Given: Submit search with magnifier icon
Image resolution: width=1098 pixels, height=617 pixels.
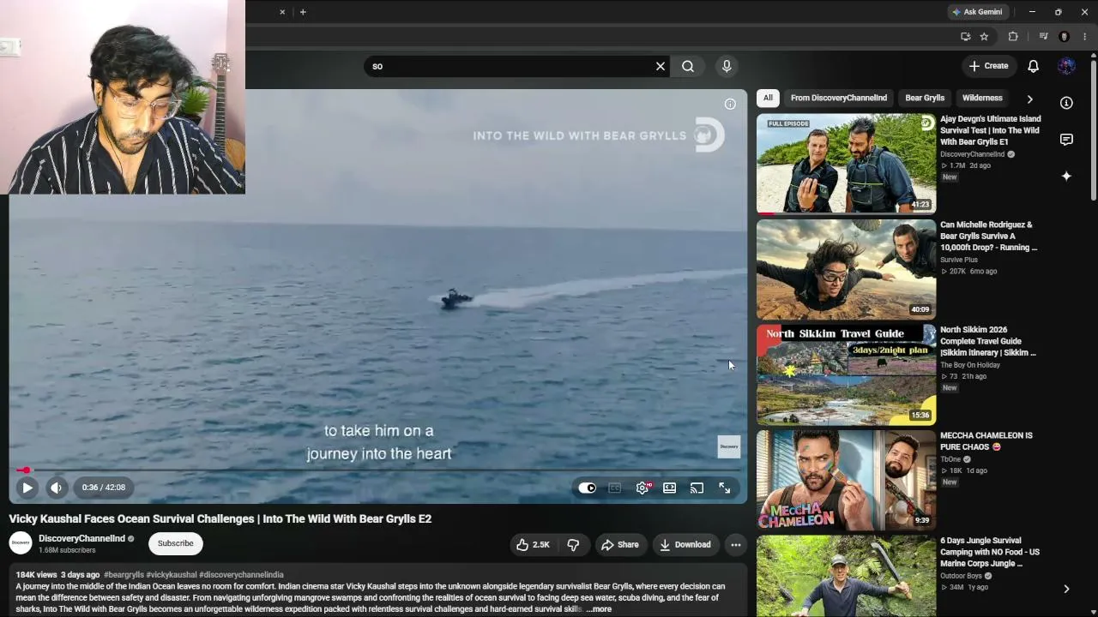Looking at the screenshot, I should 688,66.
